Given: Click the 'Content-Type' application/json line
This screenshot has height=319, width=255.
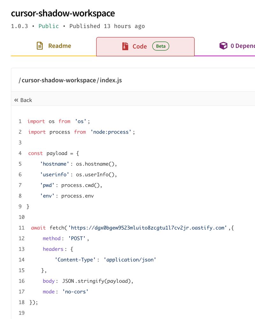Looking at the screenshot, I should [106, 260].
